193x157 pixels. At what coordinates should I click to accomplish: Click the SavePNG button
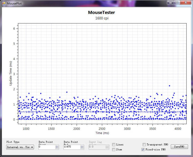point(179,147)
